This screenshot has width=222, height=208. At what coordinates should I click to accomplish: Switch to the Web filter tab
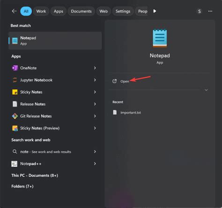(x=104, y=11)
